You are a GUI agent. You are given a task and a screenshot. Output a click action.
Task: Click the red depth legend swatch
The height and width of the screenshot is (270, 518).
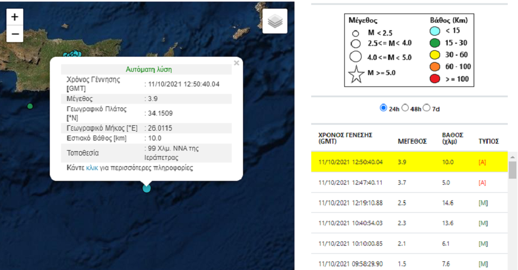tap(435, 80)
